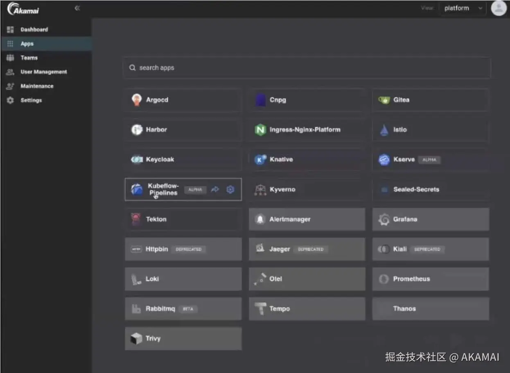Go to Teams in the sidebar
Viewport: 510px width, 373px height.
tap(46, 58)
